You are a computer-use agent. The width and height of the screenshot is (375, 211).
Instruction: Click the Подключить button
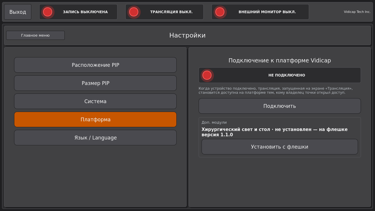click(280, 106)
